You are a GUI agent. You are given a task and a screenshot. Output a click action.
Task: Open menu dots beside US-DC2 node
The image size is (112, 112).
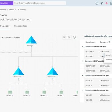click(x=30, y=95)
